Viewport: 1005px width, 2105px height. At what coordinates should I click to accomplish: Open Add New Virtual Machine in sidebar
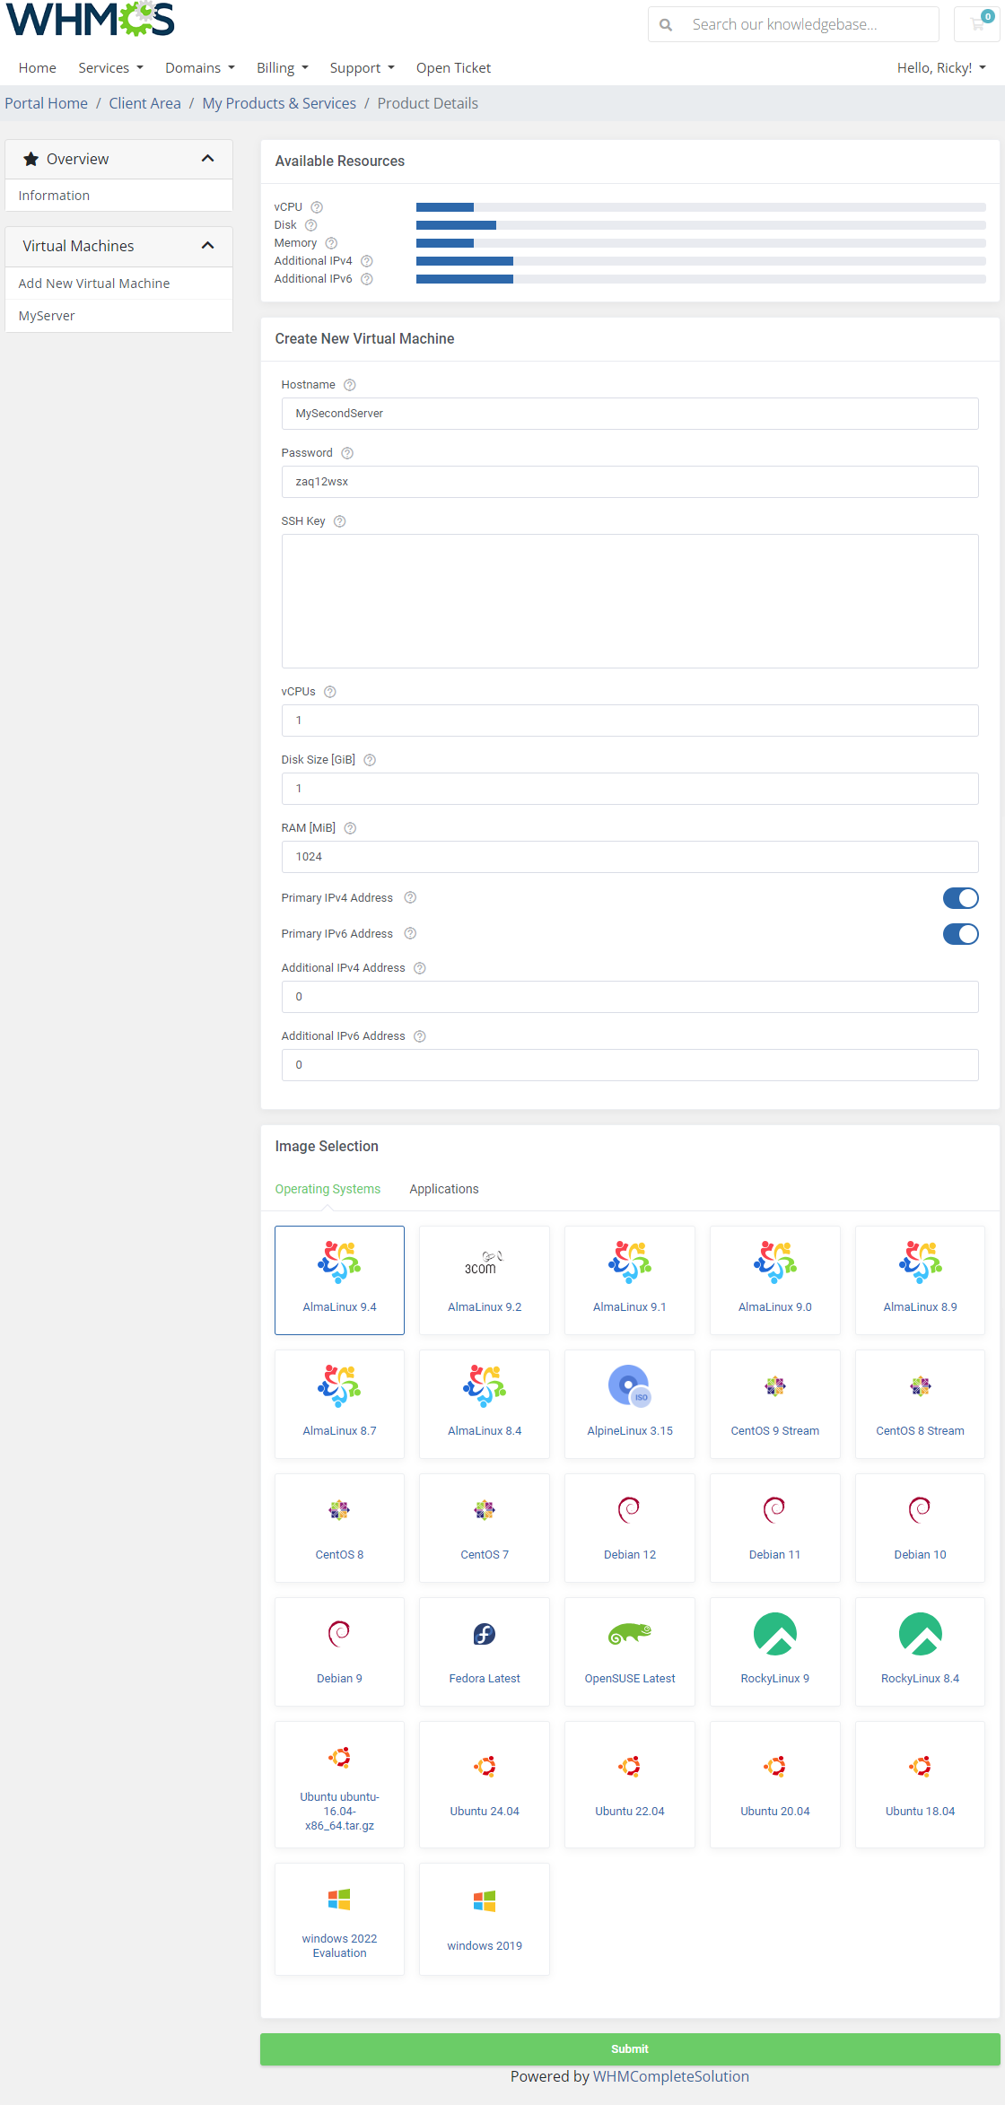119,284
